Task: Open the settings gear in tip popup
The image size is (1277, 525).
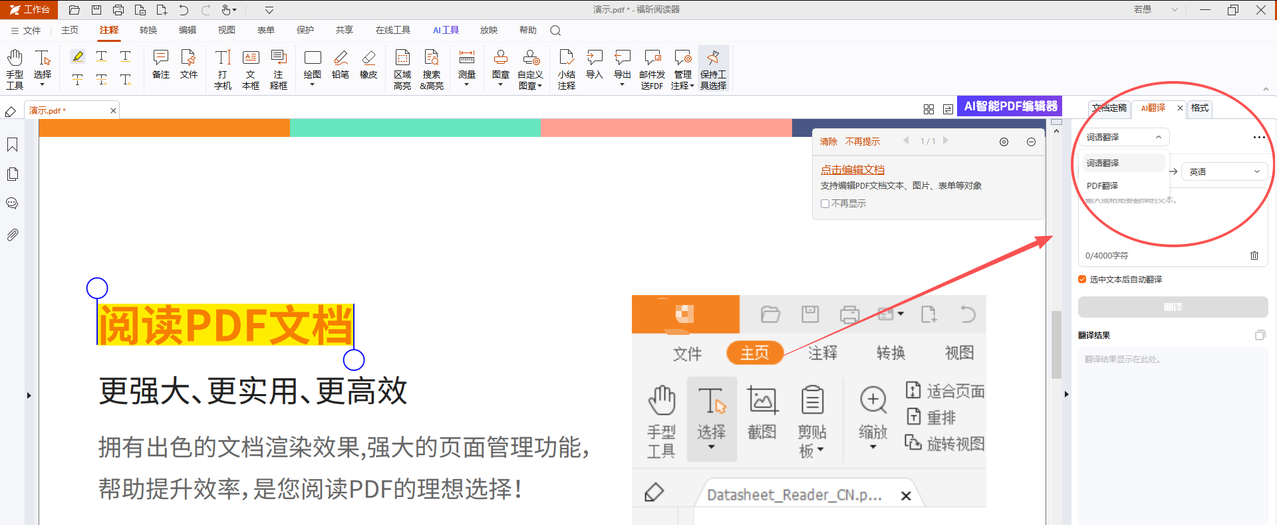Action: pos(1004,142)
